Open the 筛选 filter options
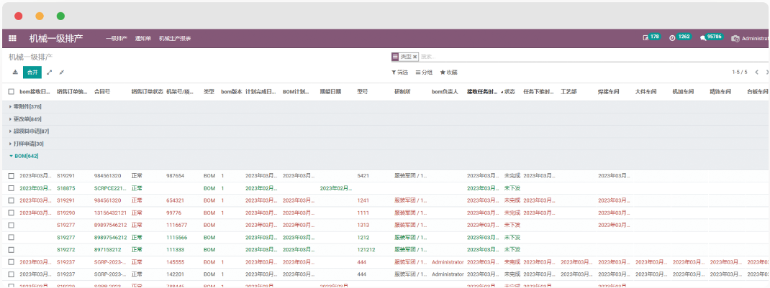The width and height of the screenshot is (770, 288). coord(400,73)
